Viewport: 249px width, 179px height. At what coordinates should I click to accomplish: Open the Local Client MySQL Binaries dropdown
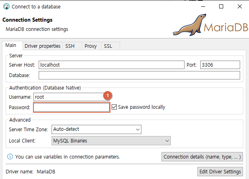tap(111, 141)
